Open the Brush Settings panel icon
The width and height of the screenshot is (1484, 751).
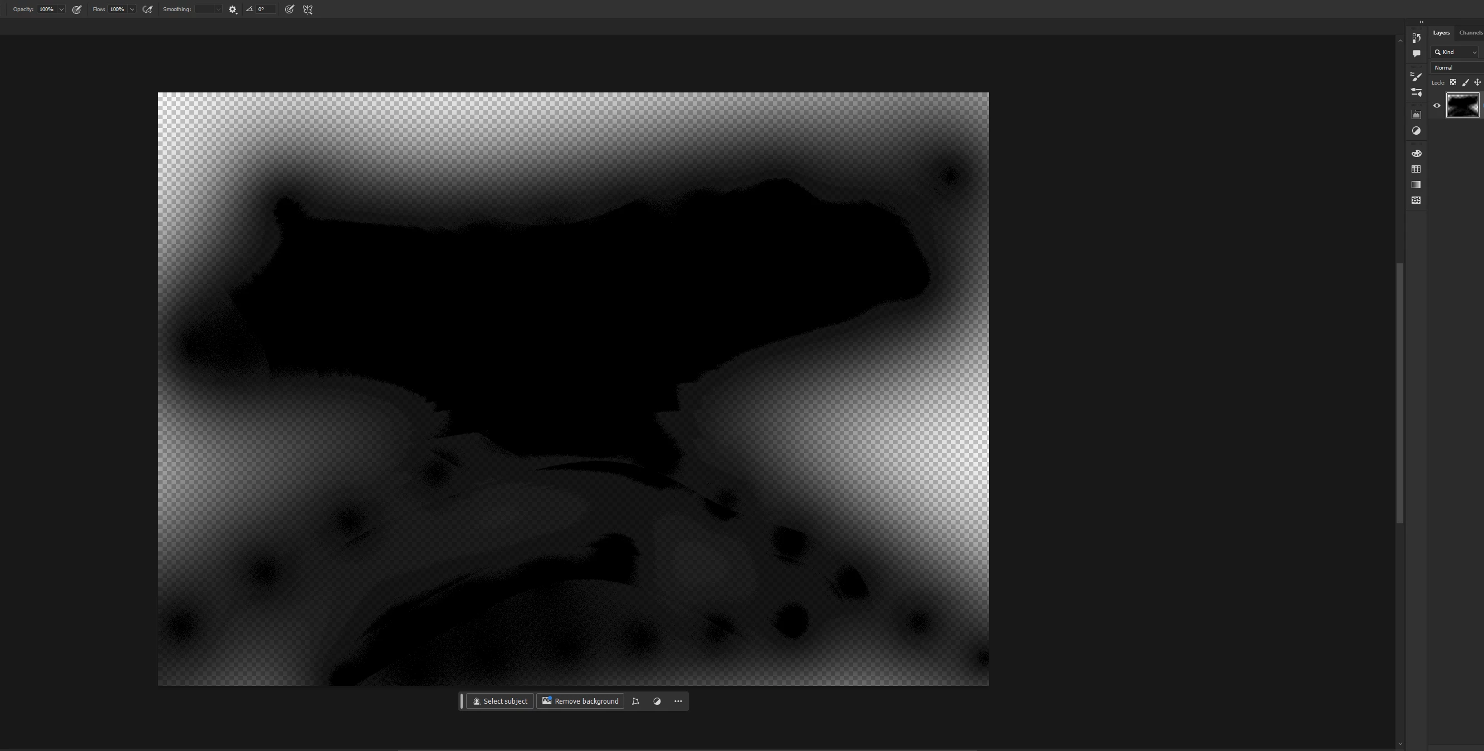[1416, 77]
